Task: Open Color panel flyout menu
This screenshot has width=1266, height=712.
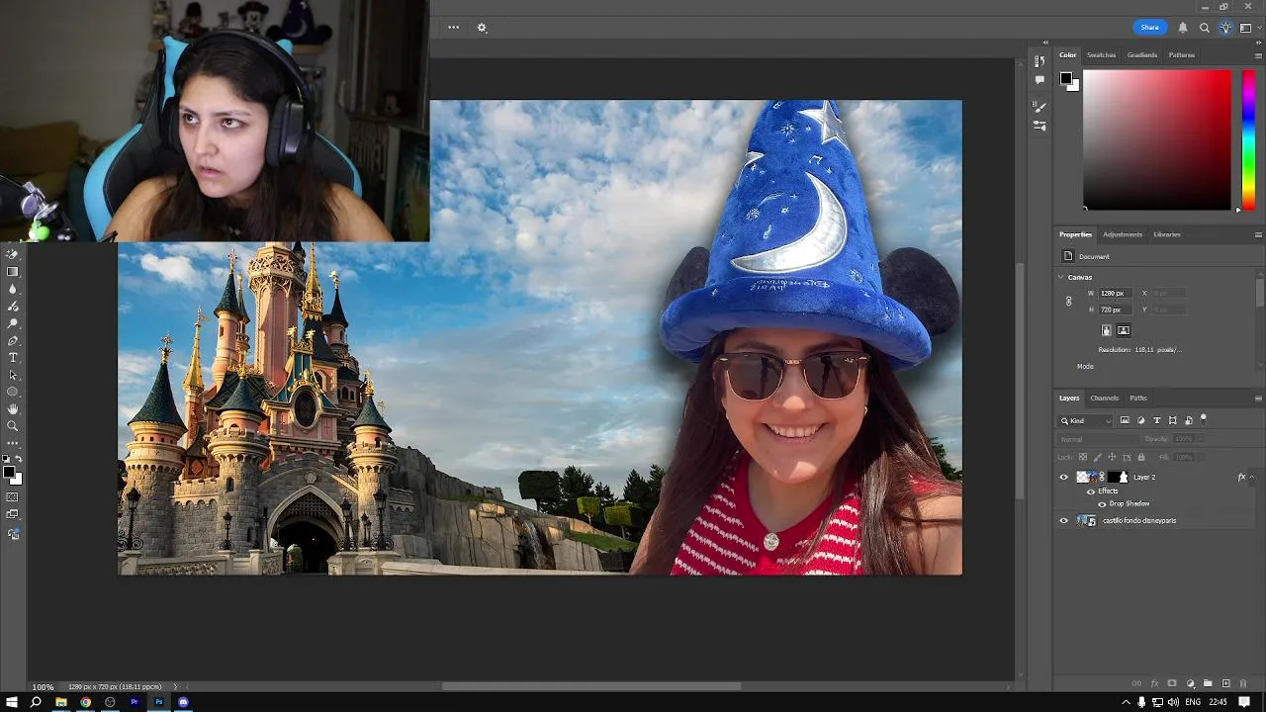Action: point(1258,55)
